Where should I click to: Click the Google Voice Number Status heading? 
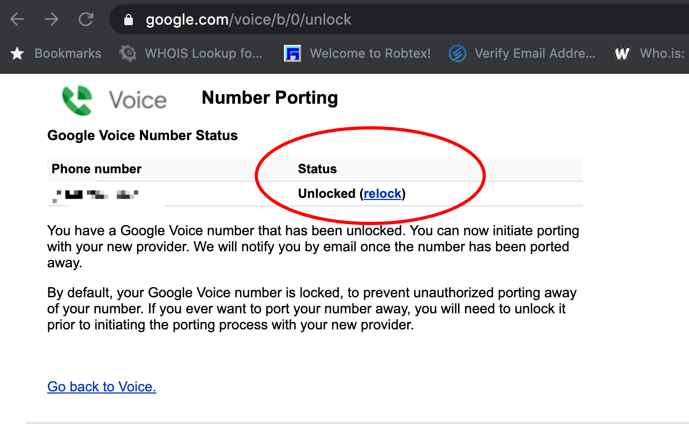[x=143, y=135]
